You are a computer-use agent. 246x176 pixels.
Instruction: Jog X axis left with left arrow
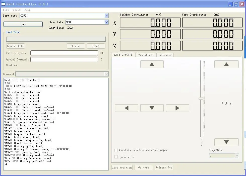127,108
